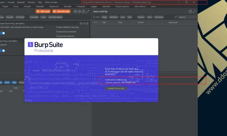The image size is (227, 136).
Task: Delete the crawl from Proxy task with trash icon
Action: [87, 23]
